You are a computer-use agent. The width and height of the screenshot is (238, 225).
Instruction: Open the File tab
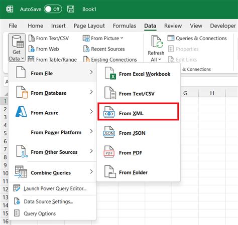(x=13, y=26)
